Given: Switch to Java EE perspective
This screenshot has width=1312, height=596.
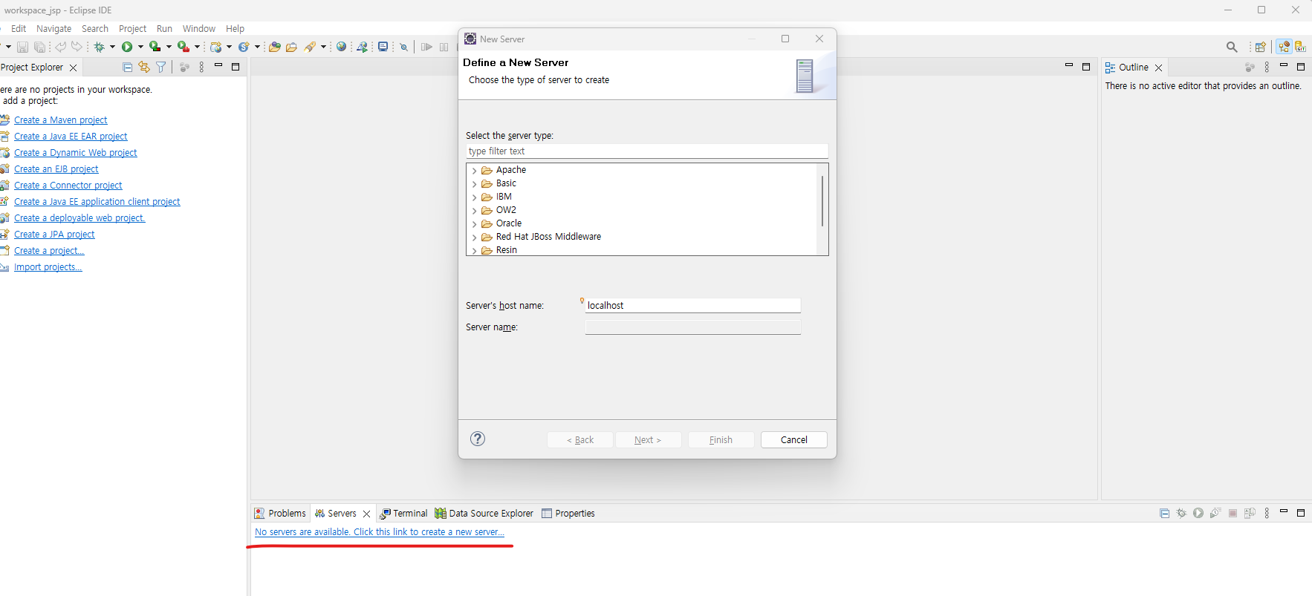Looking at the screenshot, I should coord(1284,47).
